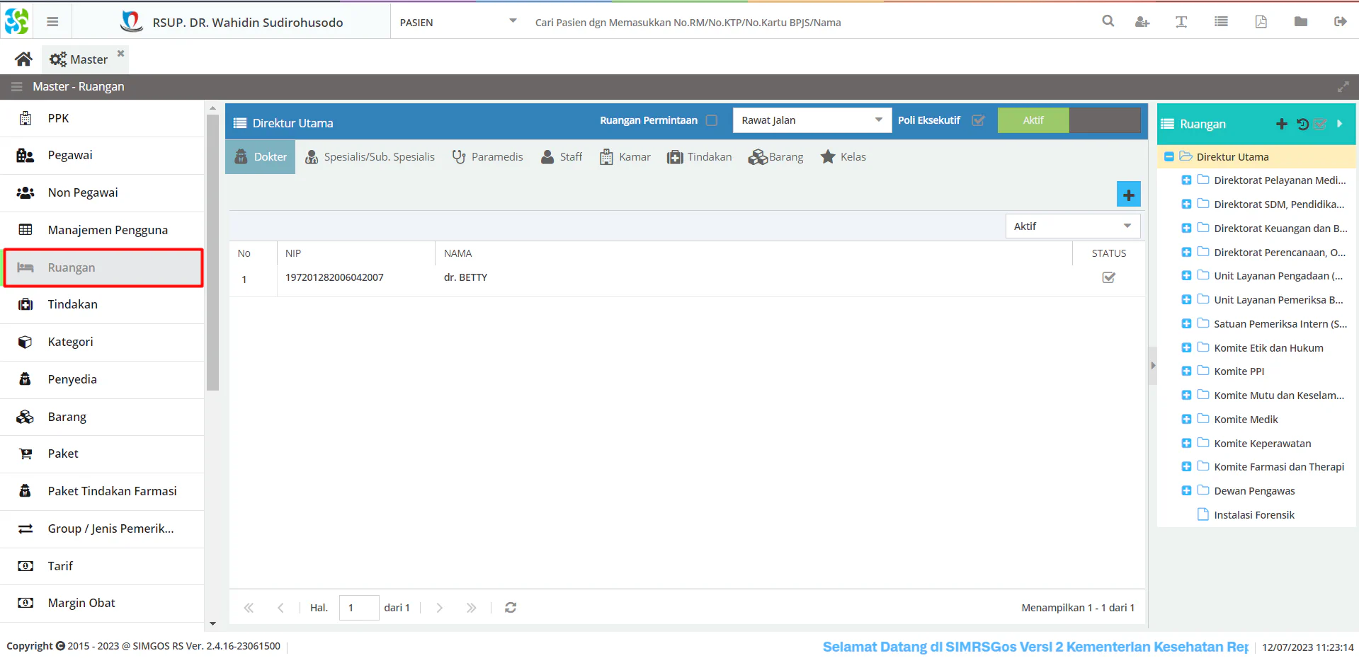Select Ruangan in the sidebar
The image size is (1359, 658).
click(x=103, y=267)
